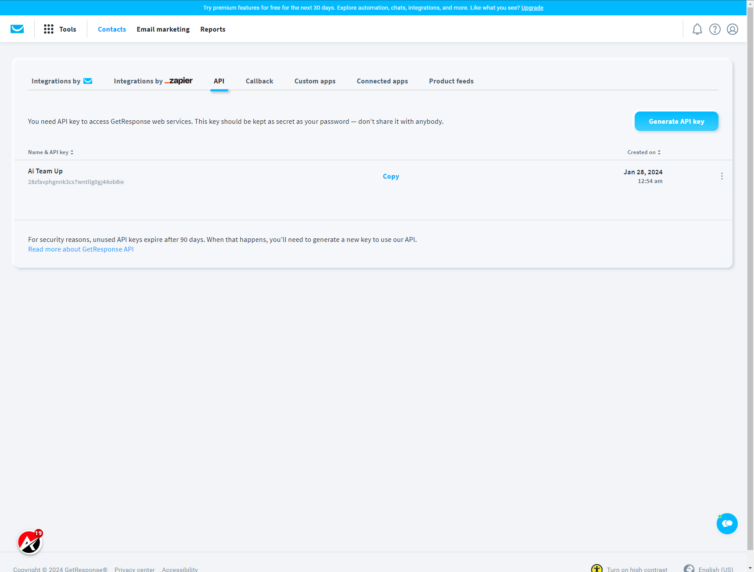This screenshot has width=754, height=572.
Task: Switch to Integrations by Zapier tab
Action: 153,81
